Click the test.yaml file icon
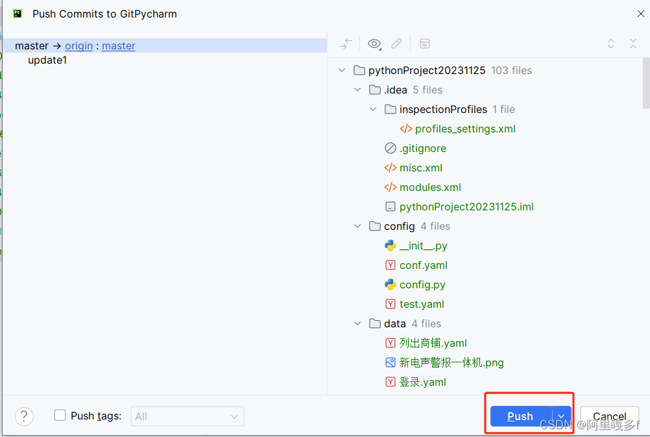This screenshot has height=437, width=650. [390, 304]
